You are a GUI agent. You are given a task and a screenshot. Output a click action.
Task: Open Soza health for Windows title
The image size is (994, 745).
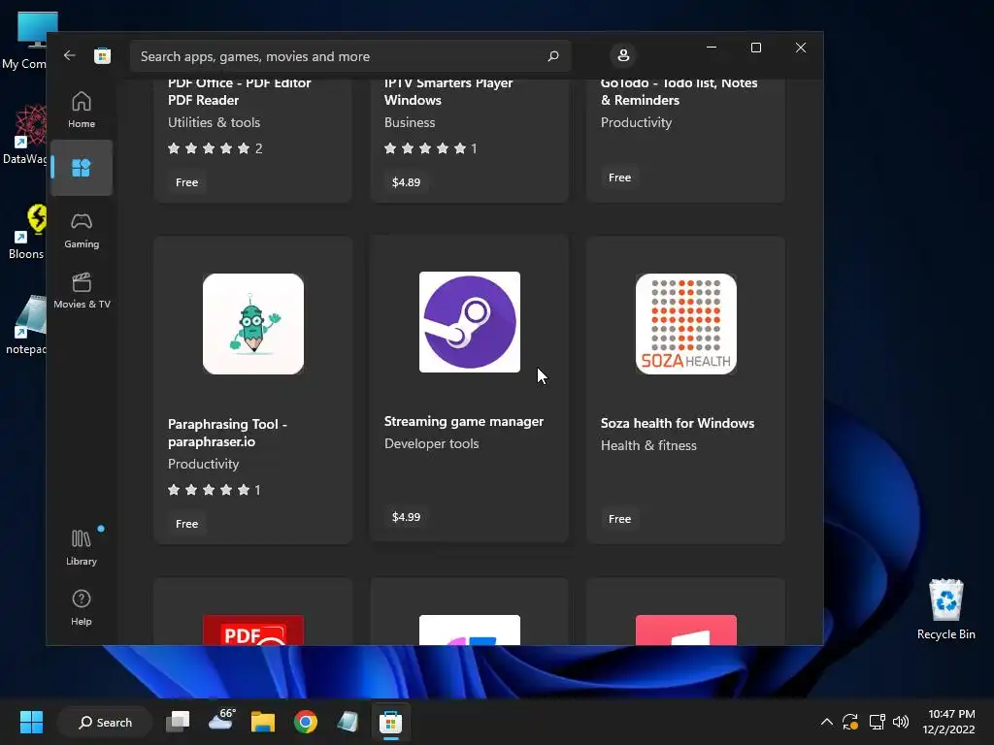point(678,423)
